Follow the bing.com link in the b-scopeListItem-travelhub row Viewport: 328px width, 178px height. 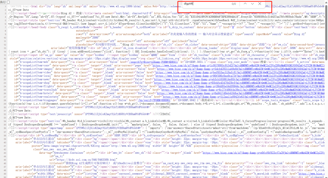click(x=243, y=90)
